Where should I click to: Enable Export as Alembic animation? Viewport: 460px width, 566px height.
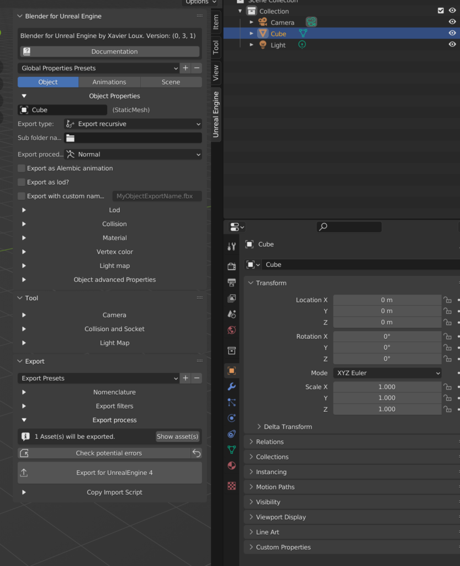22,168
